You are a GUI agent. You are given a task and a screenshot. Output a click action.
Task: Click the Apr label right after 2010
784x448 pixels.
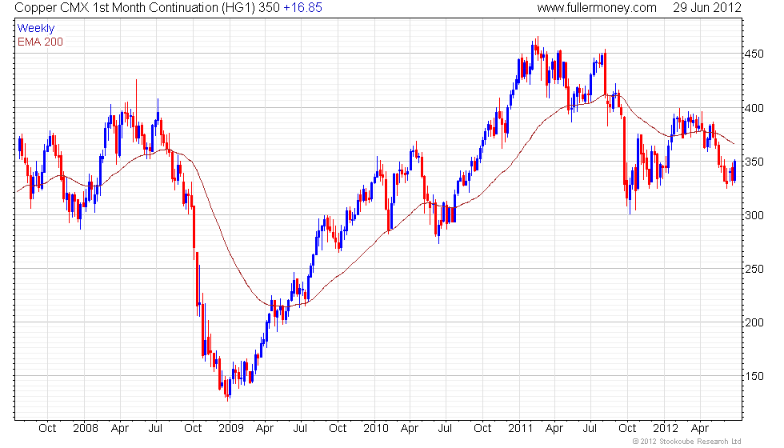[410, 429]
